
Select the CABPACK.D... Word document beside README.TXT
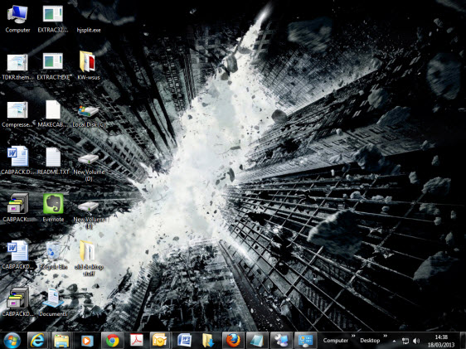18,156
